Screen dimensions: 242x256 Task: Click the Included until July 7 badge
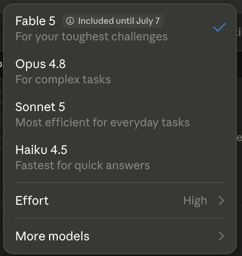click(113, 21)
